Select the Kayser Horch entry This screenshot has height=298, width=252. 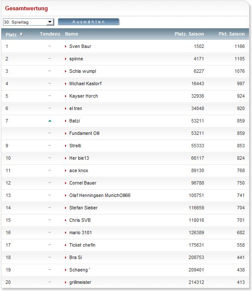point(83,96)
